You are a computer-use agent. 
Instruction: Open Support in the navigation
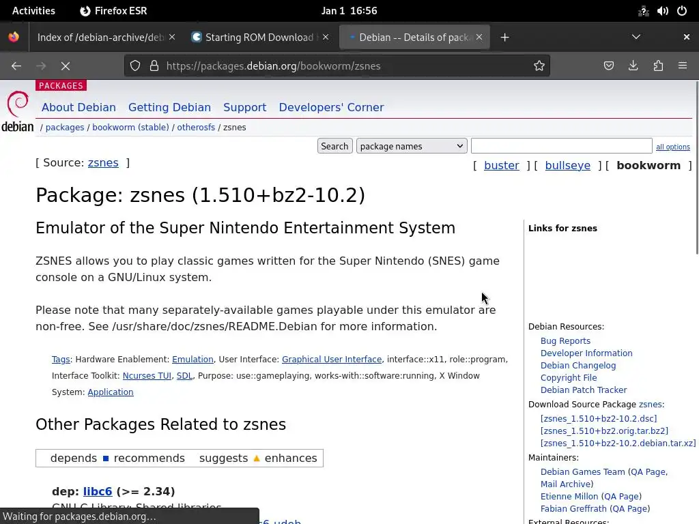(x=245, y=107)
